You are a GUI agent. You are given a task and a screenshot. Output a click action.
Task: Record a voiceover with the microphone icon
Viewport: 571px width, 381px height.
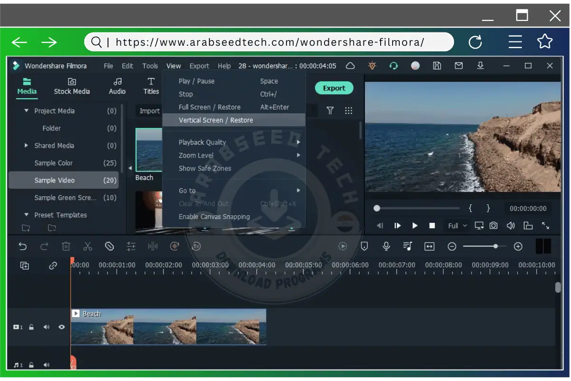pos(386,246)
